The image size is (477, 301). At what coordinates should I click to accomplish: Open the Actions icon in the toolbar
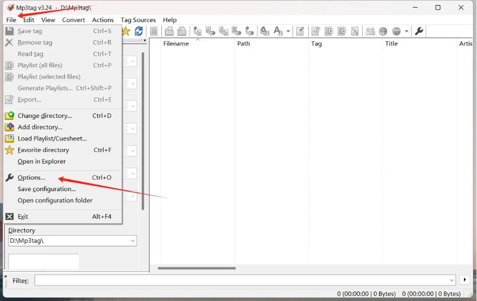265,31
